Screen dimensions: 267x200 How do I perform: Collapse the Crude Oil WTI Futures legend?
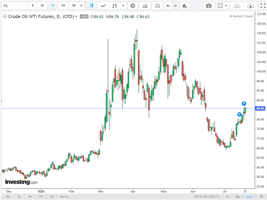[5, 16]
